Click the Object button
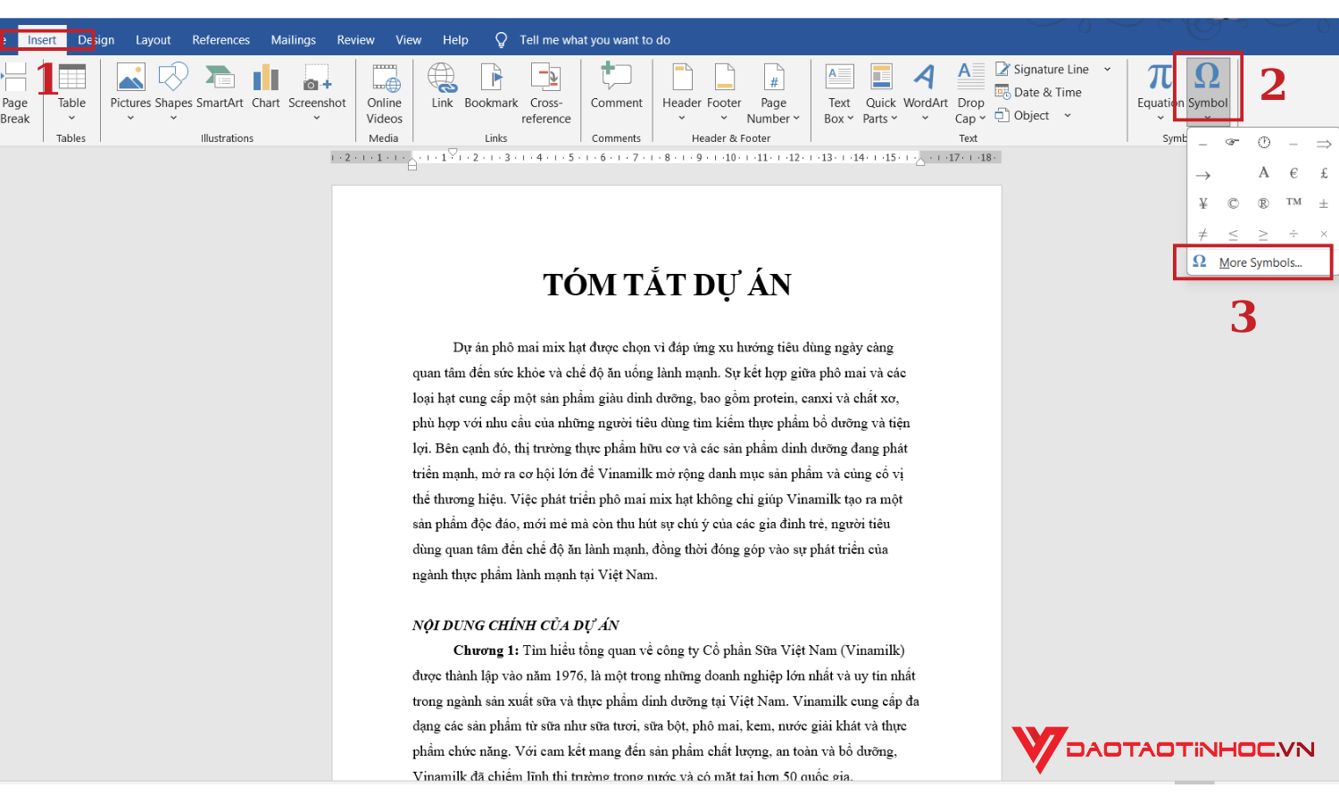The height and width of the screenshot is (803, 1339). point(1022,116)
